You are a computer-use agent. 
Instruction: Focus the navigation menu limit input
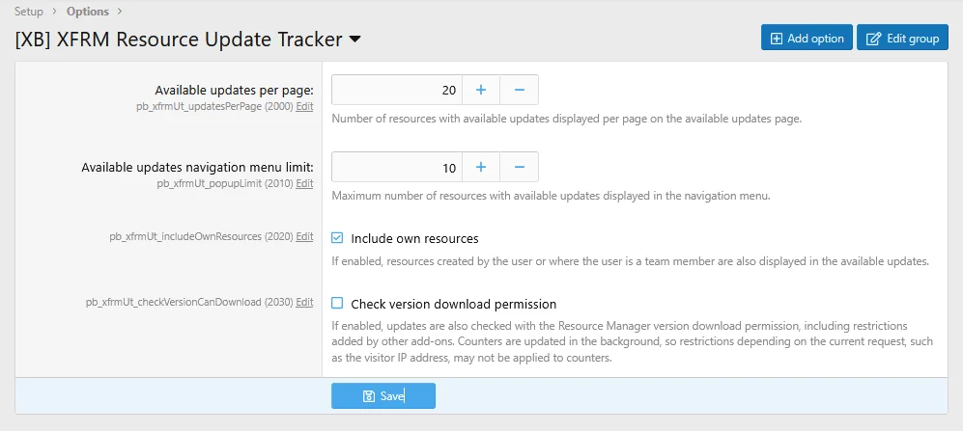click(397, 168)
